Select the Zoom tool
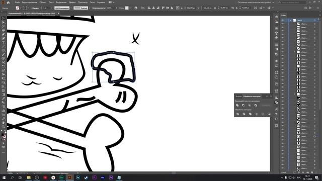322x181 pixels. (4, 127)
